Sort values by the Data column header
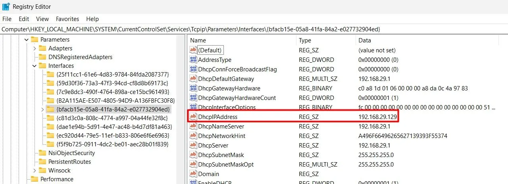Screen dimensions: 508x184 pyautogui.click(x=427, y=40)
